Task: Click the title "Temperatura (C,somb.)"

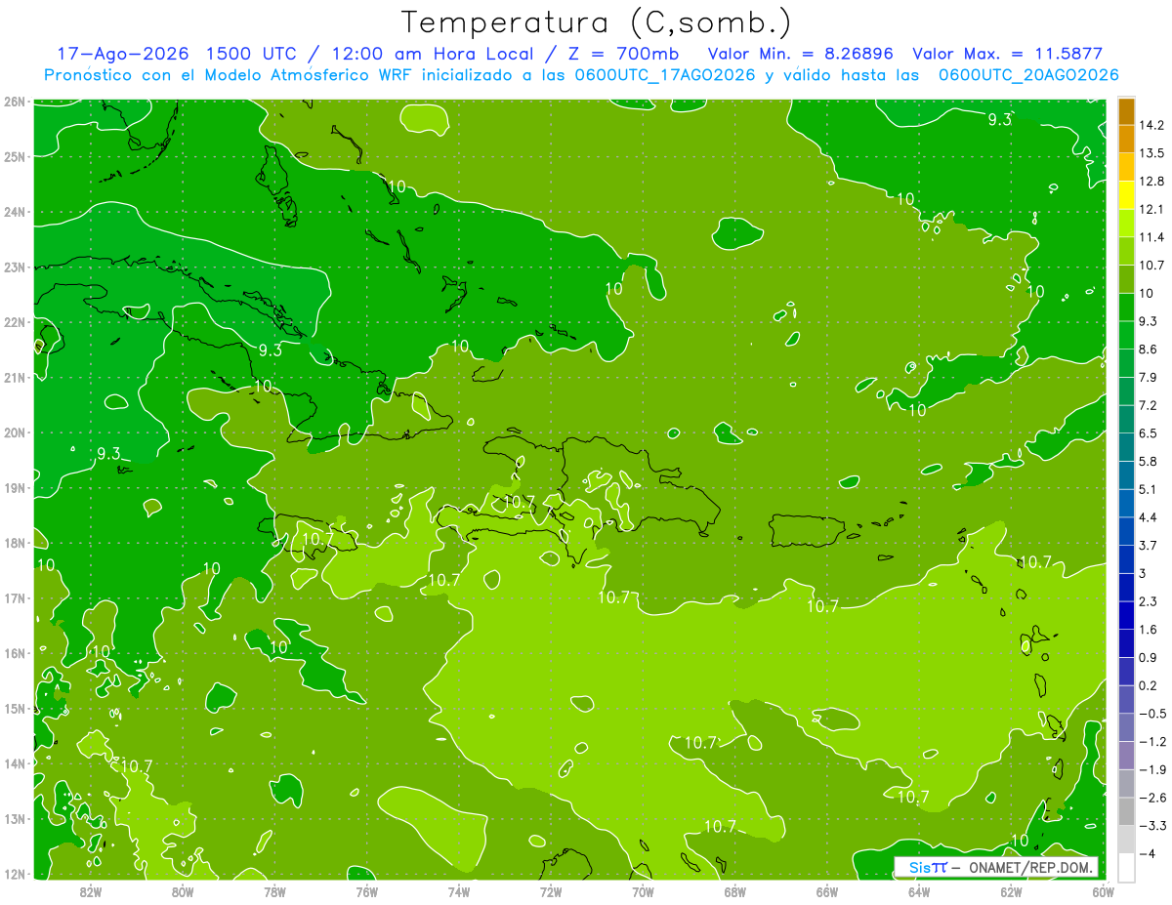Action: pos(597,22)
